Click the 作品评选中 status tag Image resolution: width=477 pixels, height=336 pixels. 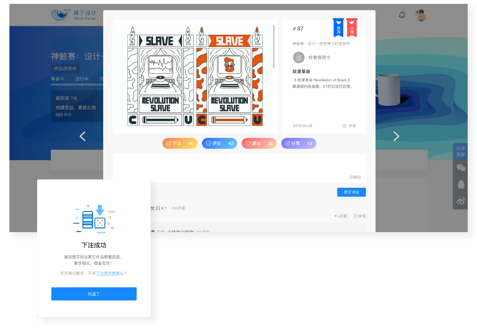pos(65,69)
